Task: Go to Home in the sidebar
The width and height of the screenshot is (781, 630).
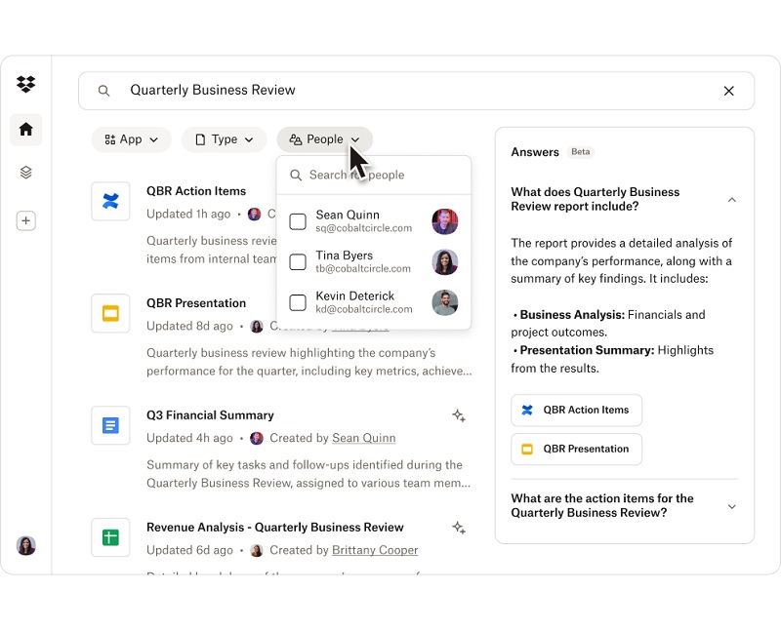Action: click(26, 129)
